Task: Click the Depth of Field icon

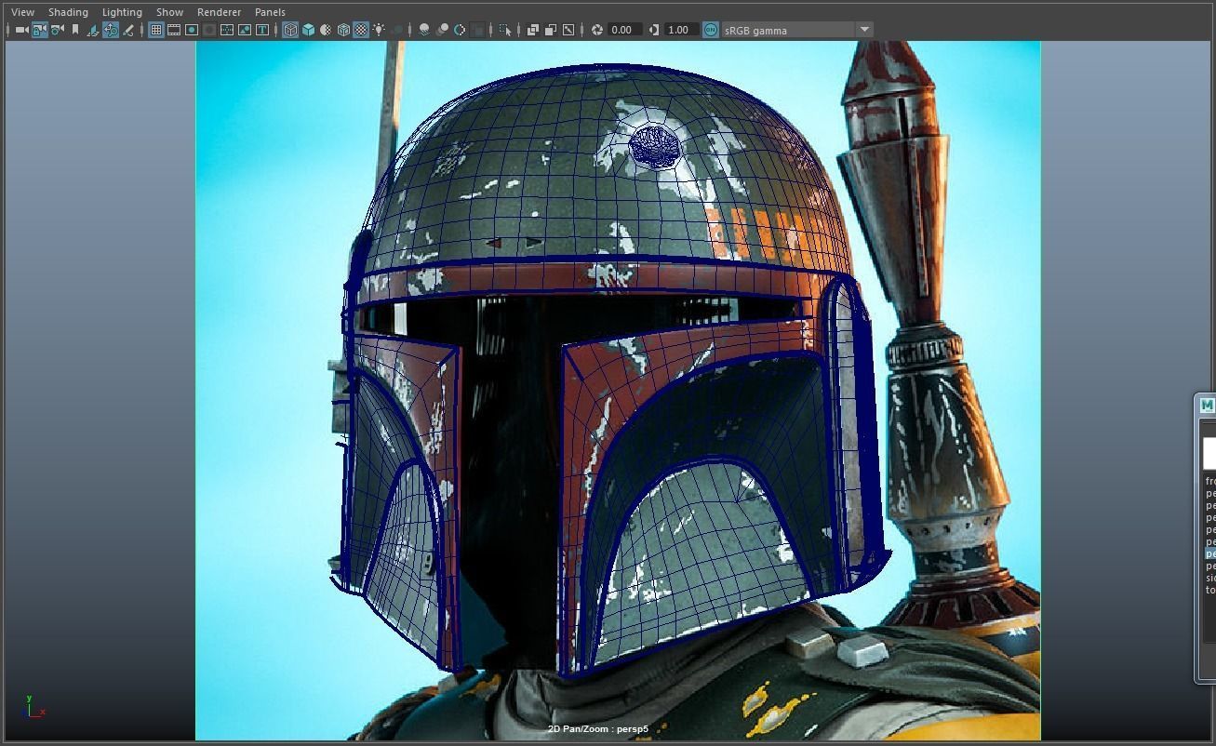Action: click(x=477, y=30)
